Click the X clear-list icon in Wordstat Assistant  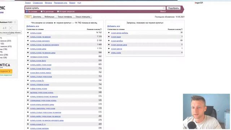pos(10,28)
